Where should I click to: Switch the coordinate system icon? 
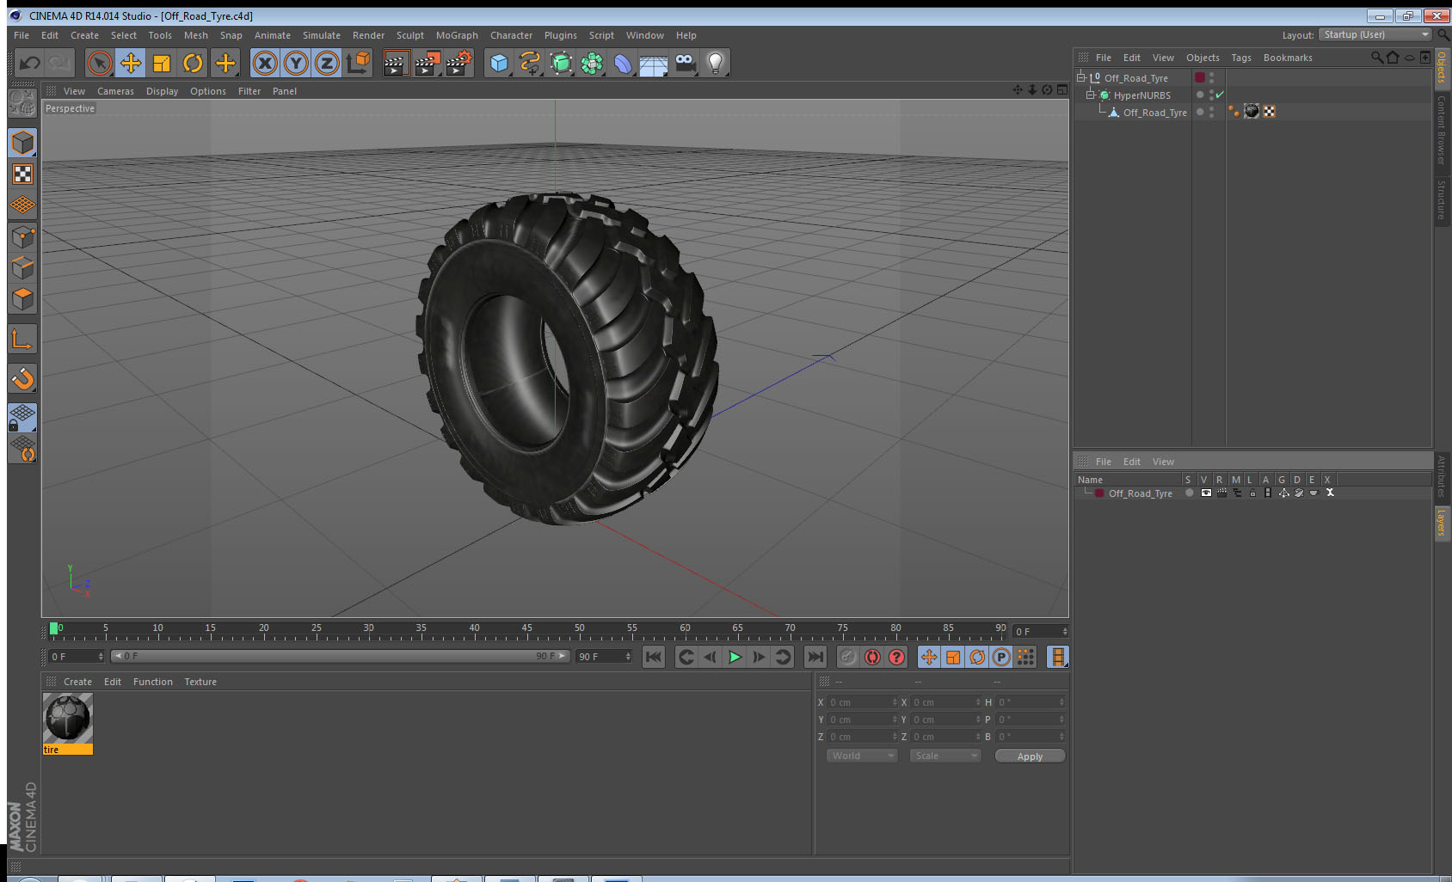(358, 63)
